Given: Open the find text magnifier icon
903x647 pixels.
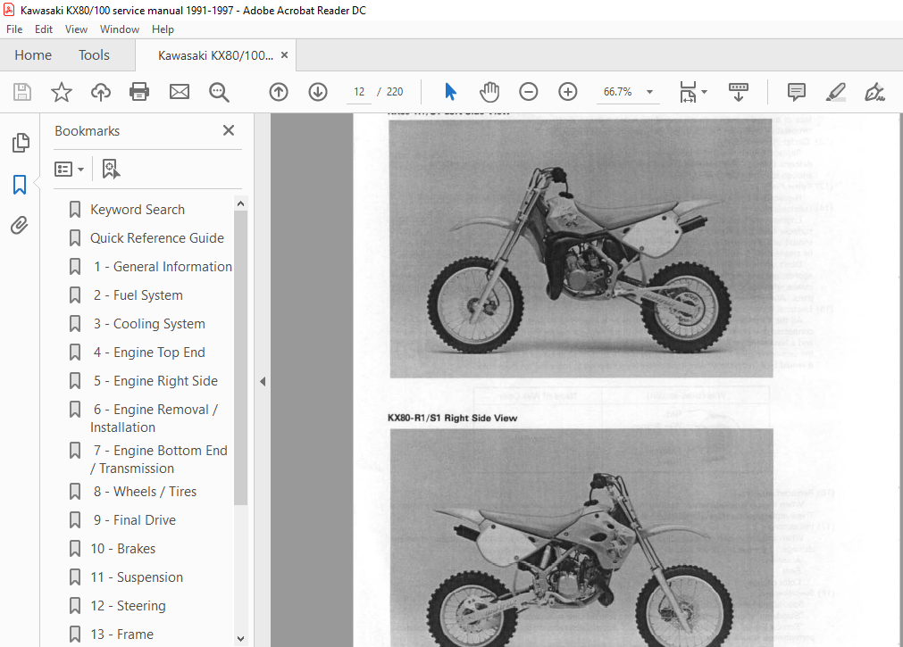Looking at the screenshot, I should coord(219,92).
